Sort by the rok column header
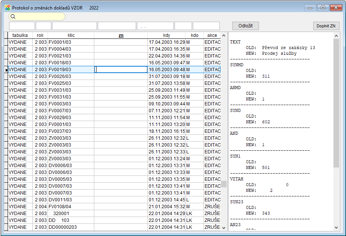 40,35
